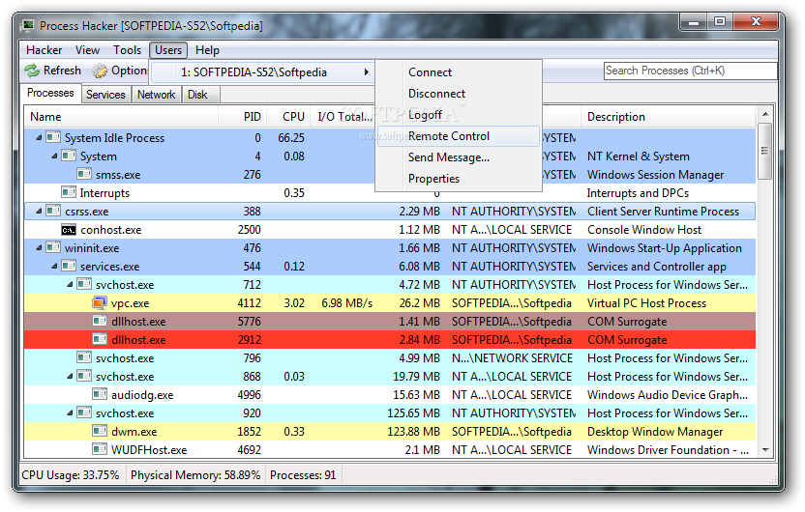The image size is (805, 512).
Task: Click the System process icon (PID 4)
Action: click(69, 156)
